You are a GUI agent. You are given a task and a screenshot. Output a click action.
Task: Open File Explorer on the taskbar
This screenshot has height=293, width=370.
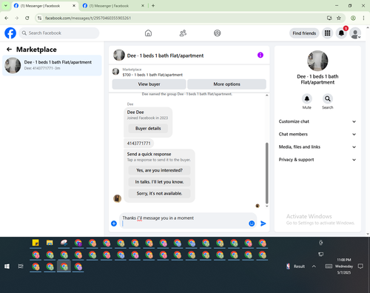[50, 243]
